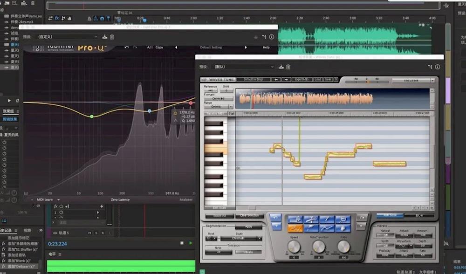Toggle Mute M on track 5
The image size is (466, 274).
pos(90,233)
